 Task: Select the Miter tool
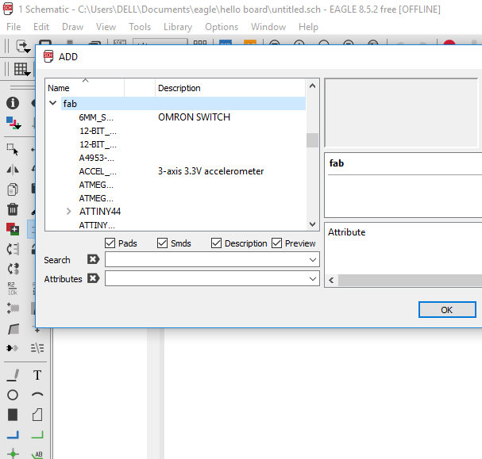pyautogui.click(x=13, y=329)
